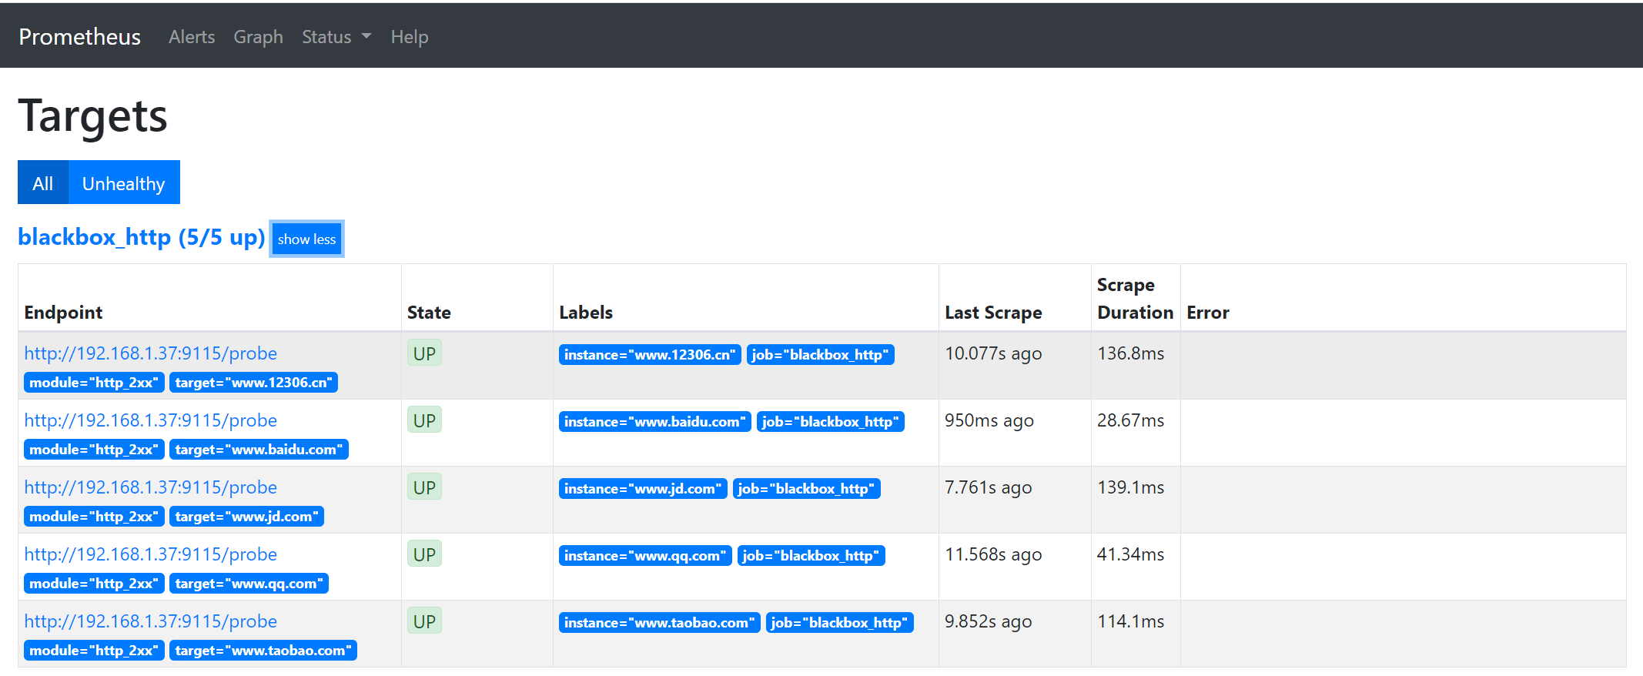The height and width of the screenshot is (676, 1643).
Task: Open the Status dropdown menu
Action: coord(336,37)
